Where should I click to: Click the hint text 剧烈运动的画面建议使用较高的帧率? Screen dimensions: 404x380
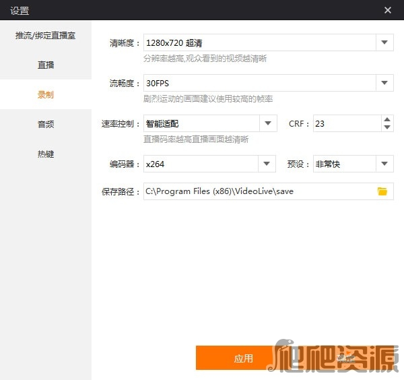click(x=208, y=99)
